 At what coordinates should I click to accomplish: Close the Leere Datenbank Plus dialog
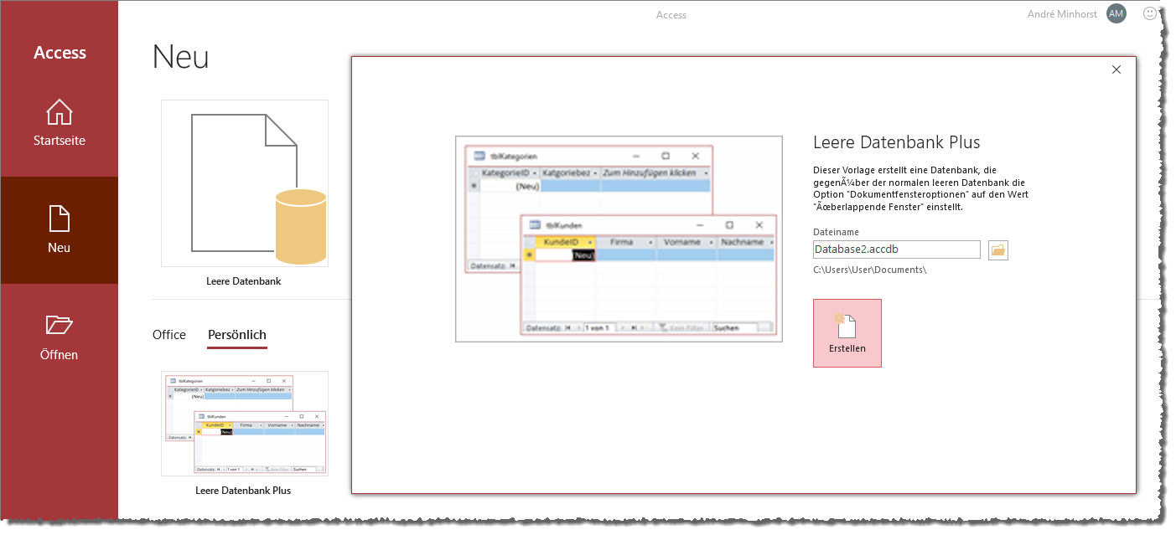[1116, 69]
